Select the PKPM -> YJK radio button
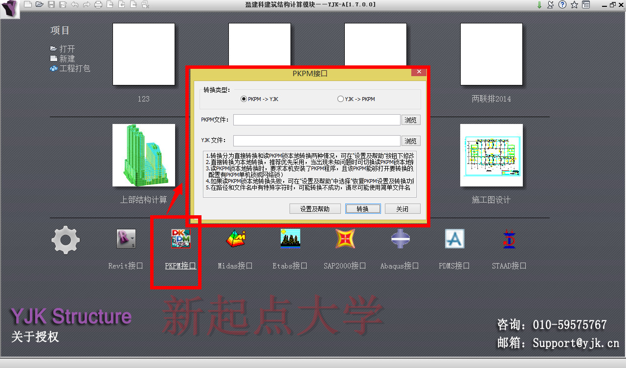The image size is (626, 368). [x=244, y=99]
